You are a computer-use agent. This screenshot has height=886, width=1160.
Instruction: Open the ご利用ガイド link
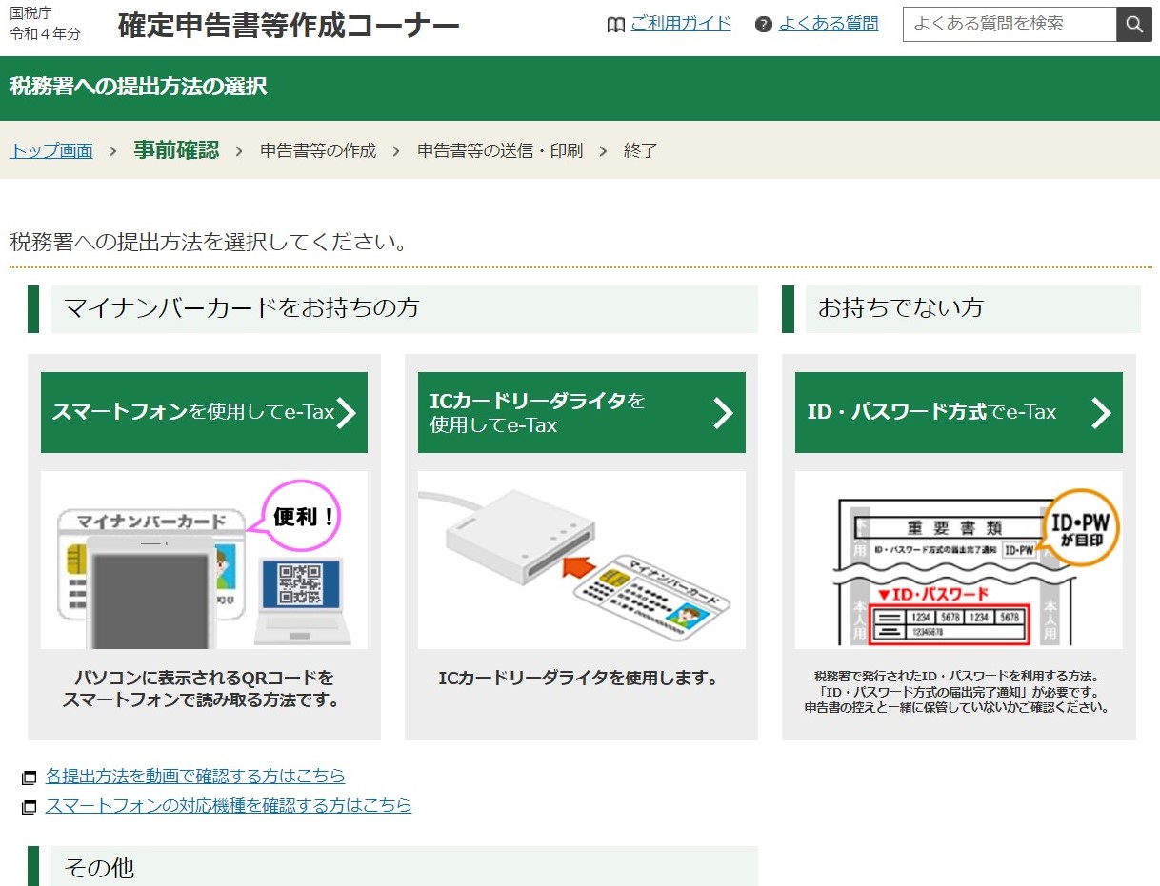click(680, 24)
